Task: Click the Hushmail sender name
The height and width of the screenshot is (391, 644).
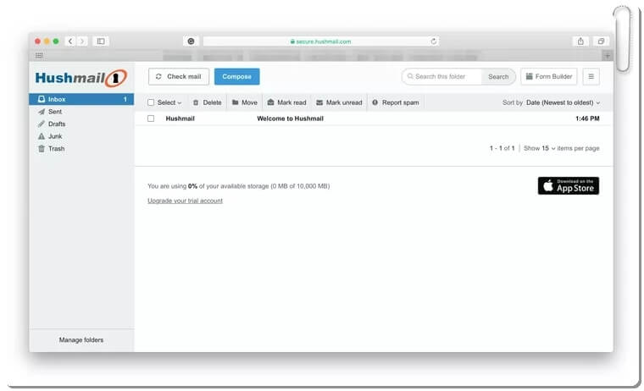Action: point(180,118)
